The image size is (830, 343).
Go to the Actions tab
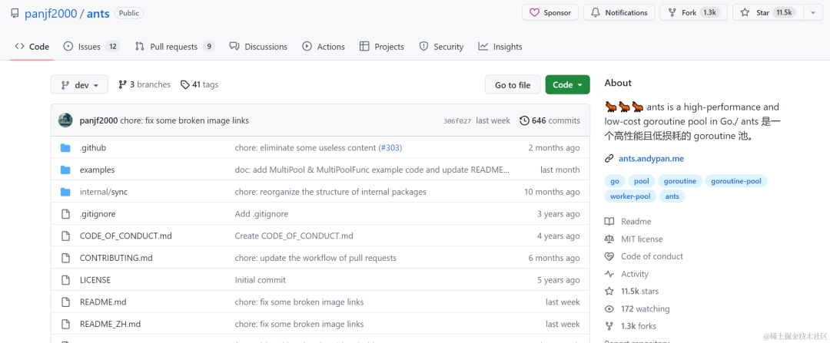click(x=324, y=47)
